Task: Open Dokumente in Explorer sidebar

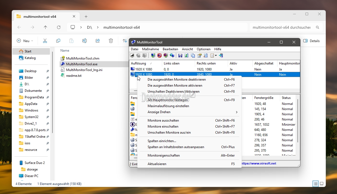Action: point(33,91)
